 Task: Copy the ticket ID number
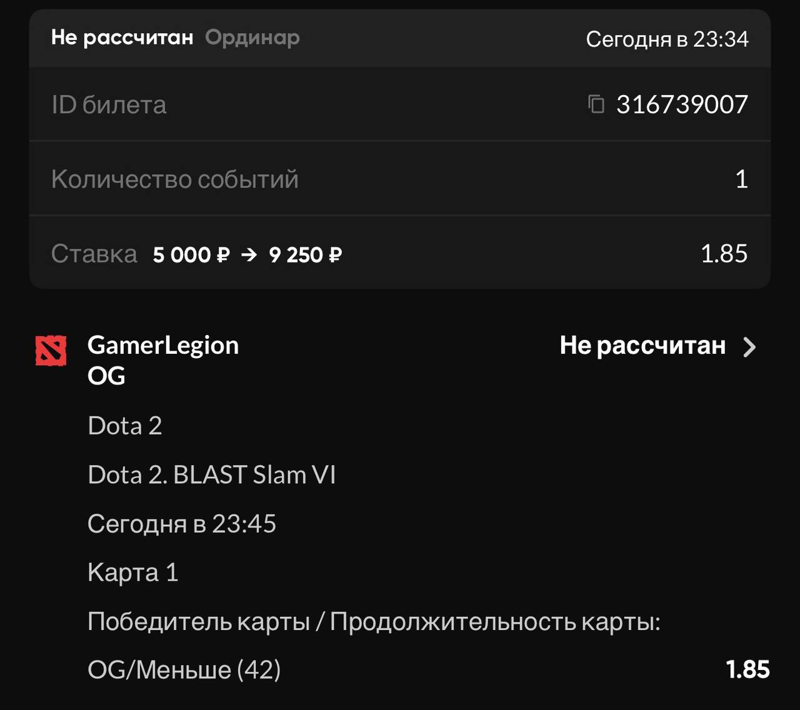pyautogui.click(x=596, y=104)
